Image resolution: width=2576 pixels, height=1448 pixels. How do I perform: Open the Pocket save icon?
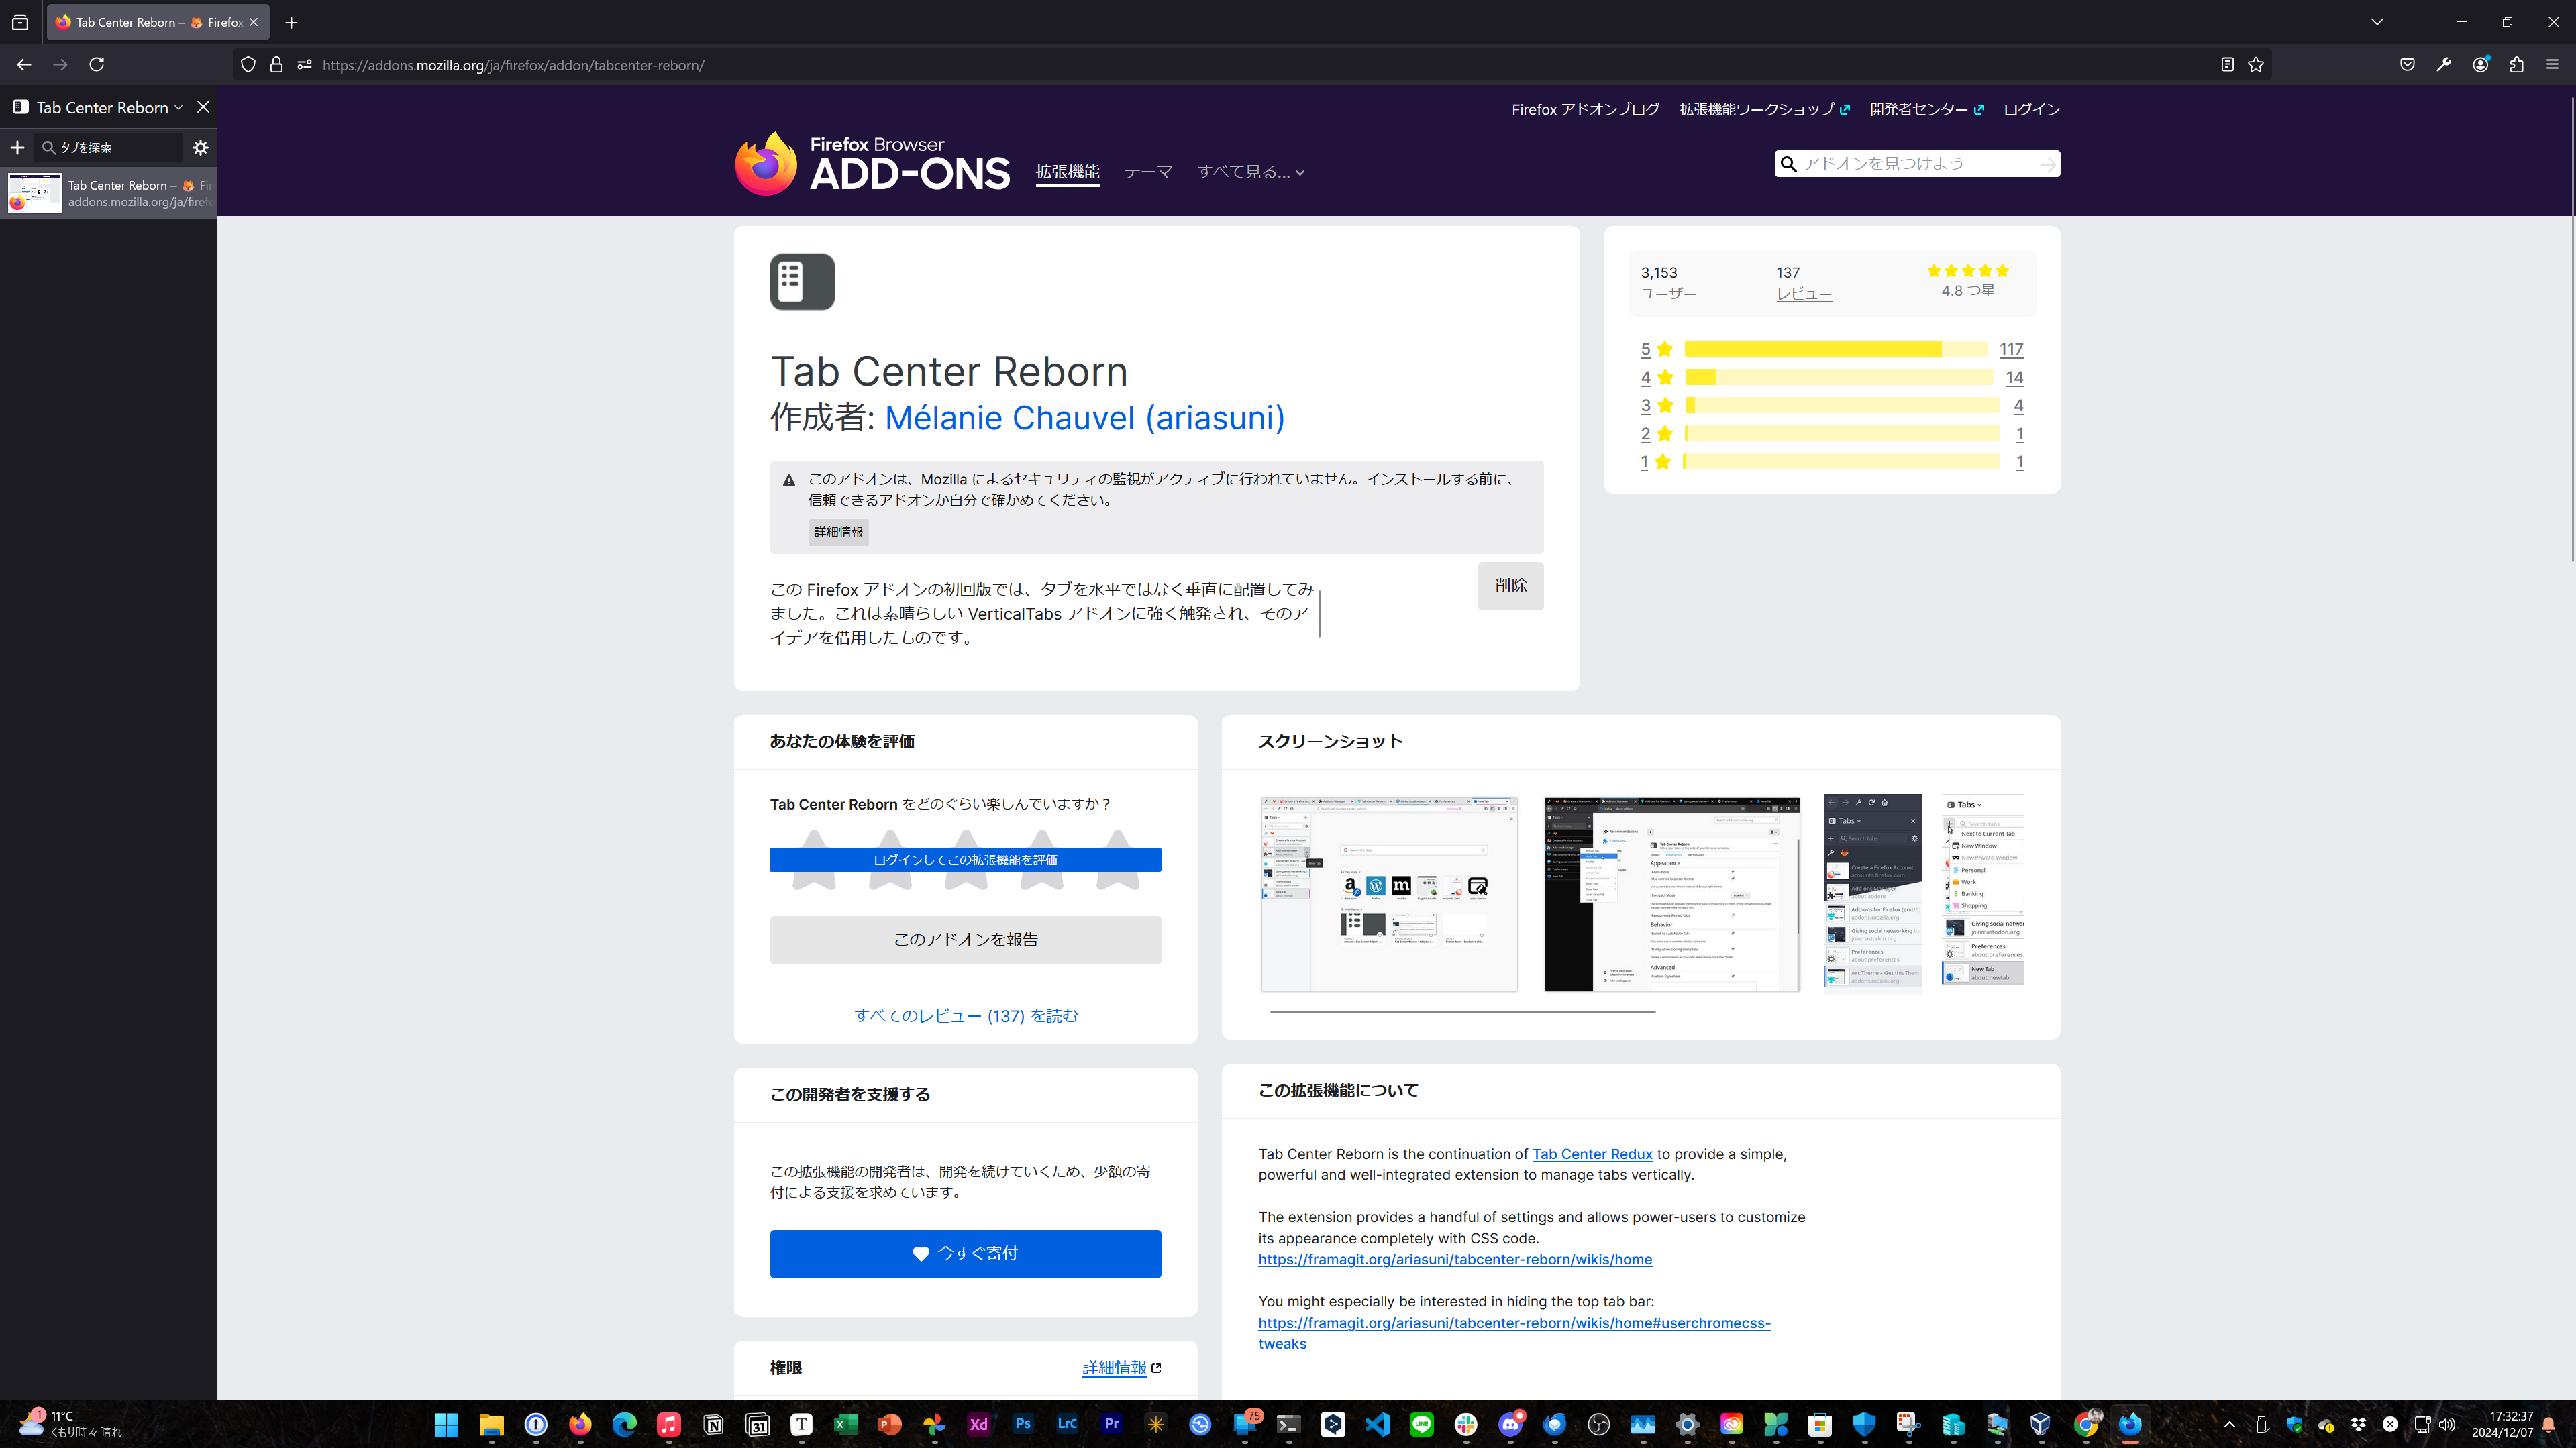point(2407,65)
